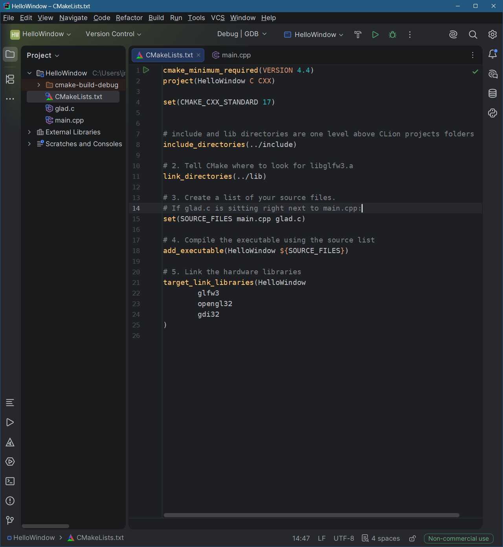
Task: Click LF line separator in status bar
Action: (x=322, y=538)
